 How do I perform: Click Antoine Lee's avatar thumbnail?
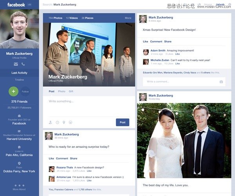tap(52, 179)
